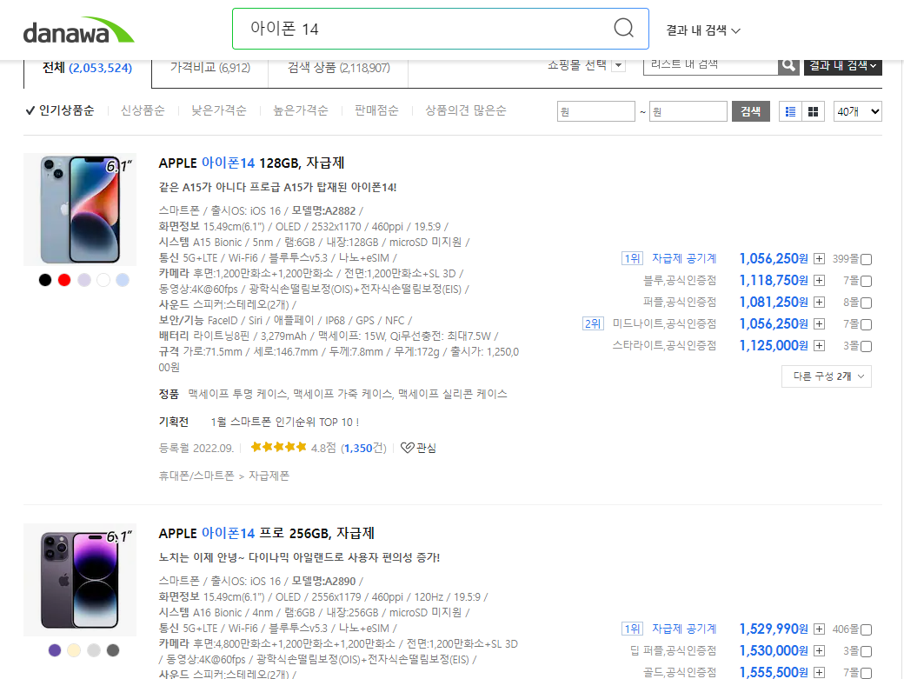Click plus icon next to 1,118,750원 price
The width and height of the screenshot is (904, 679).
(x=819, y=281)
